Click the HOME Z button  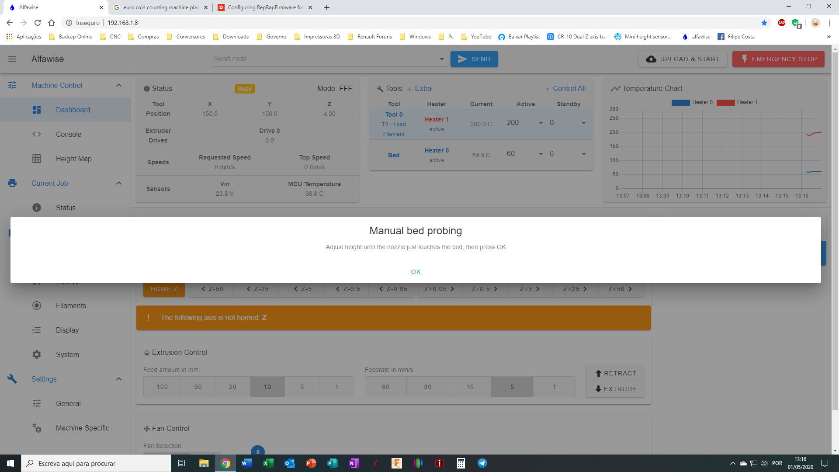tap(164, 289)
